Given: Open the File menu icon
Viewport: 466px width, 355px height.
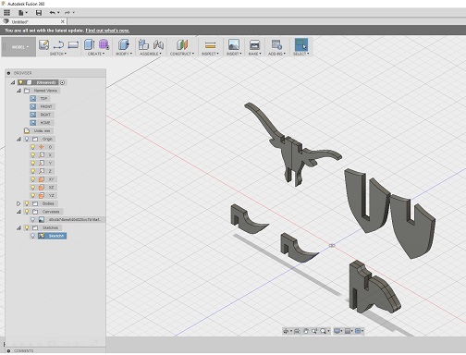Looking at the screenshot, I should pyautogui.click(x=21, y=13).
